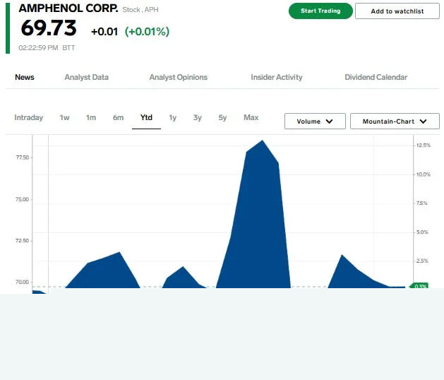Select the Ytd chart range
The height and width of the screenshot is (380, 444).
146,117
